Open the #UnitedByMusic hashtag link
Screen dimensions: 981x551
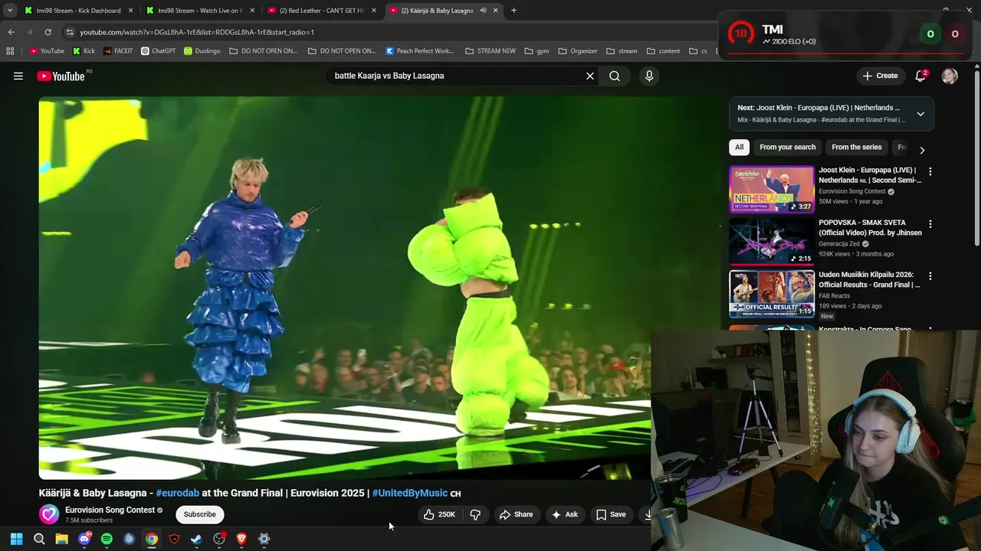click(x=409, y=493)
